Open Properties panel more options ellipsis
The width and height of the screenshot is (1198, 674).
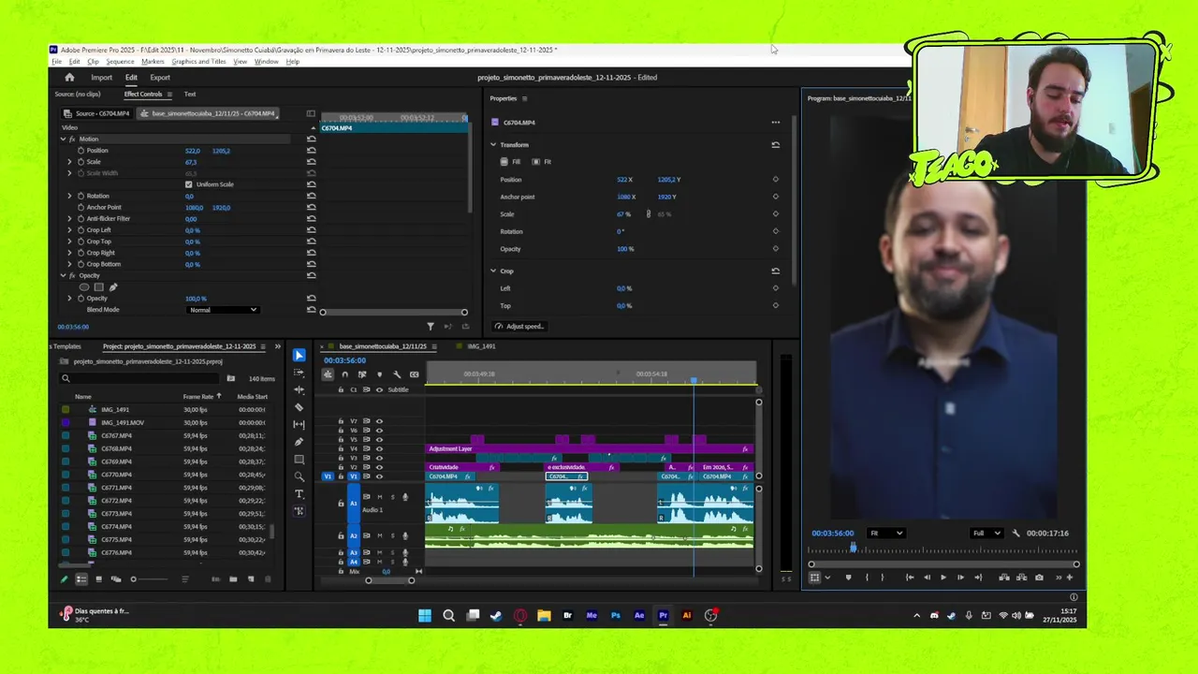[775, 123]
